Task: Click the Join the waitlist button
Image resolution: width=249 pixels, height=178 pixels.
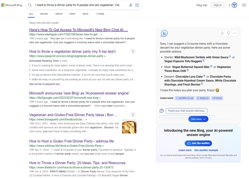Action: click(x=198, y=143)
